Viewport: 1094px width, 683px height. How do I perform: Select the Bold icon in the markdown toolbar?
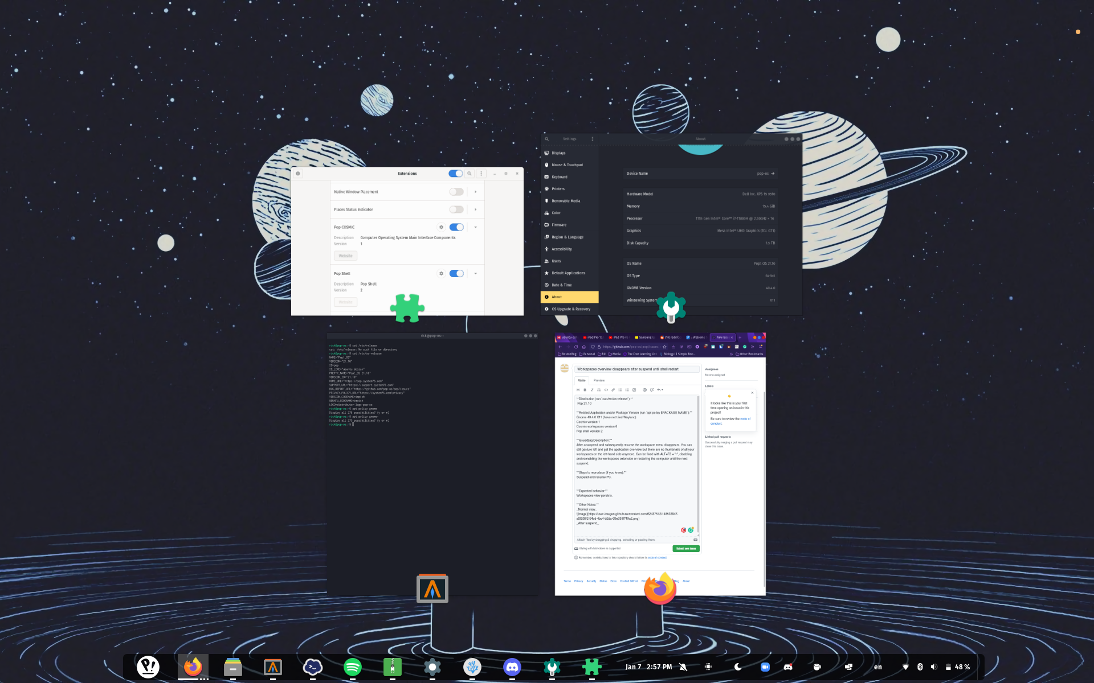(x=585, y=390)
